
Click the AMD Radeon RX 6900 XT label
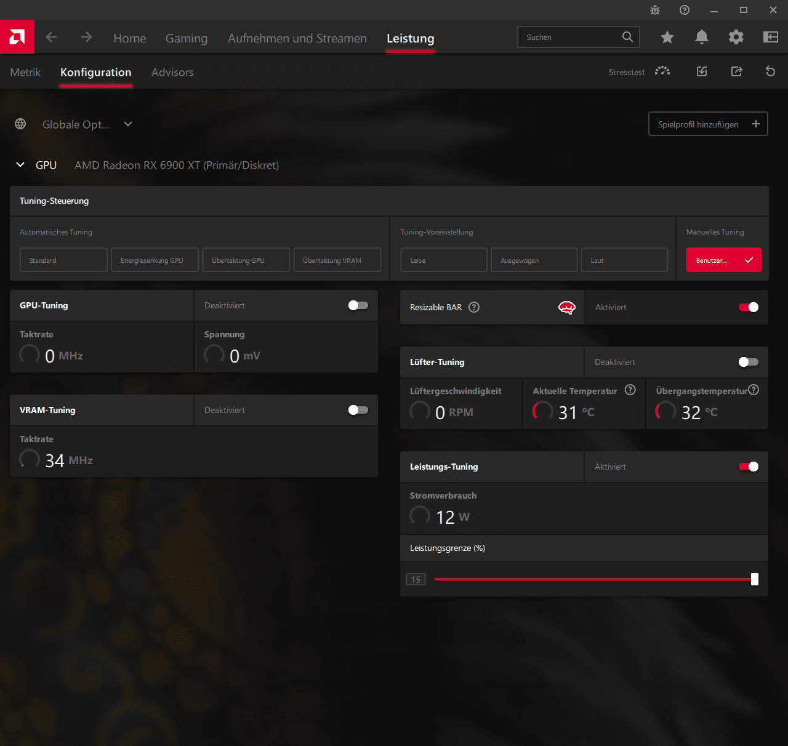coord(177,165)
